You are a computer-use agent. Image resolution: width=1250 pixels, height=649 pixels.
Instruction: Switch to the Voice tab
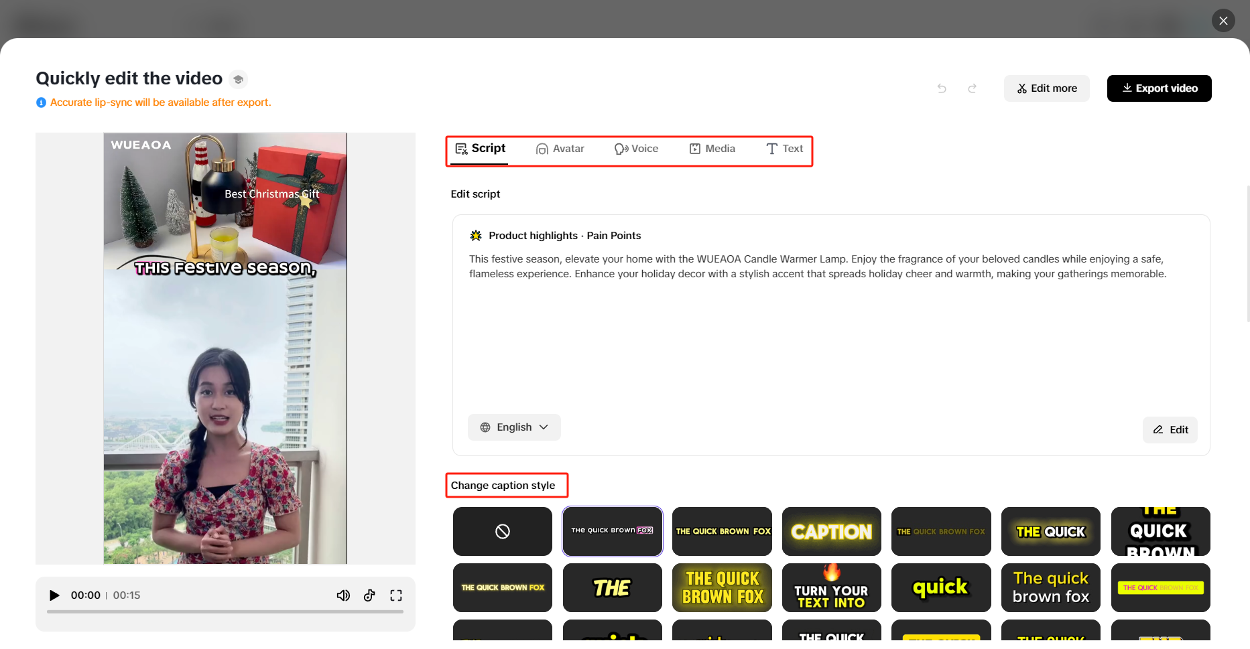[636, 149]
